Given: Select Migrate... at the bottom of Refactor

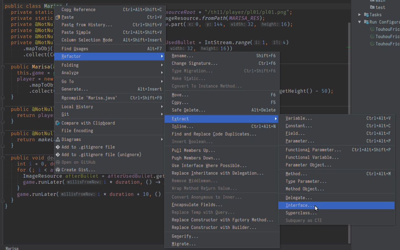Looking at the screenshot, I should [222, 244].
